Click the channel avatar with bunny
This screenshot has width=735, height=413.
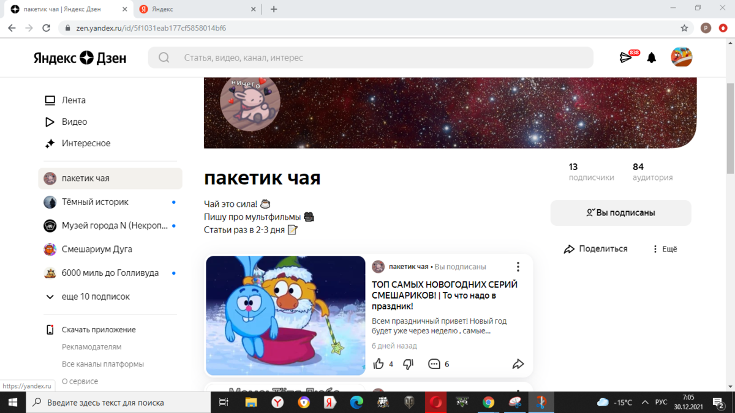[x=250, y=102]
